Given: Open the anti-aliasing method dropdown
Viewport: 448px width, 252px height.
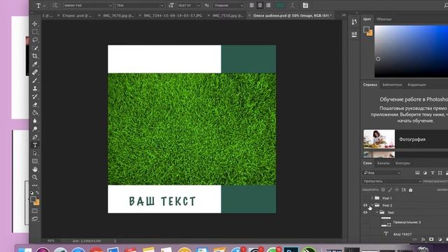Looking at the screenshot, I should tap(229, 6).
